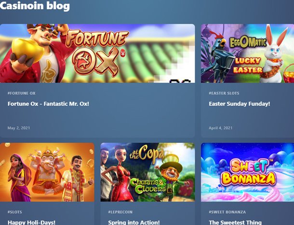Open article Easter Sunday Funday!
This screenshot has height=225, width=294.
point(240,104)
